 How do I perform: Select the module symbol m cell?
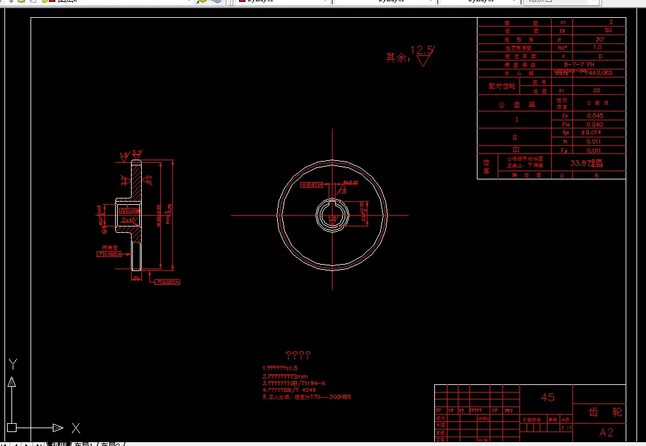click(563, 22)
